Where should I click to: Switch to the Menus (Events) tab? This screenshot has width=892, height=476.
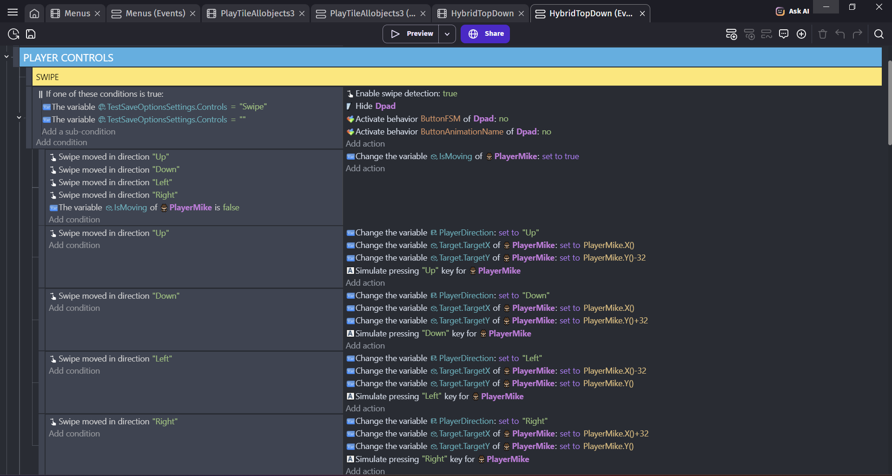150,13
